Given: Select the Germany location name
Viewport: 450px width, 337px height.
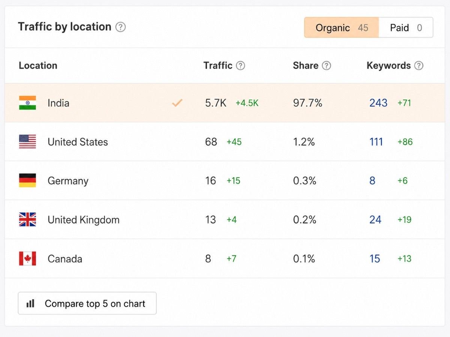Looking at the screenshot, I should tap(68, 181).
